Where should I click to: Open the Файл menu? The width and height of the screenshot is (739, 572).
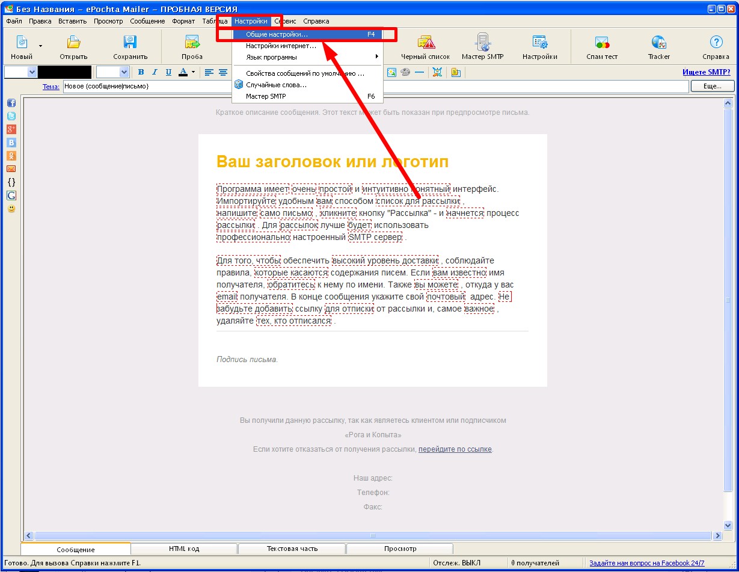14,21
